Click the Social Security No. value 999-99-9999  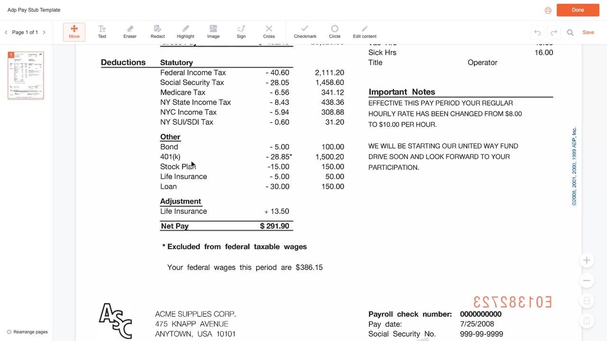pyautogui.click(x=481, y=334)
